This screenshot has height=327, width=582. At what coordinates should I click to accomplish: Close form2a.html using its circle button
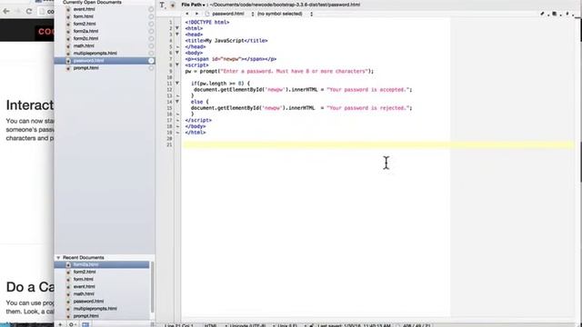(151, 32)
